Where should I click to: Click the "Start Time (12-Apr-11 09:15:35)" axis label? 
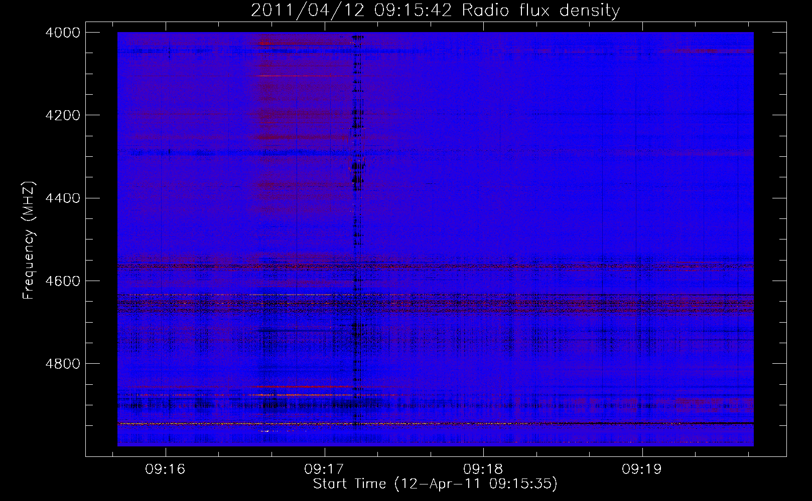pos(435,484)
